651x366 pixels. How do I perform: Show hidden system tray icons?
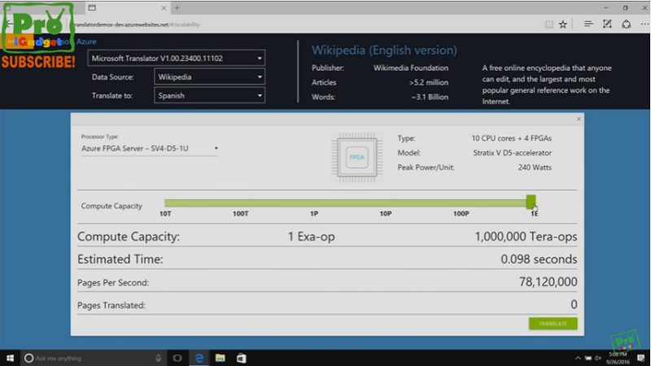point(578,358)
